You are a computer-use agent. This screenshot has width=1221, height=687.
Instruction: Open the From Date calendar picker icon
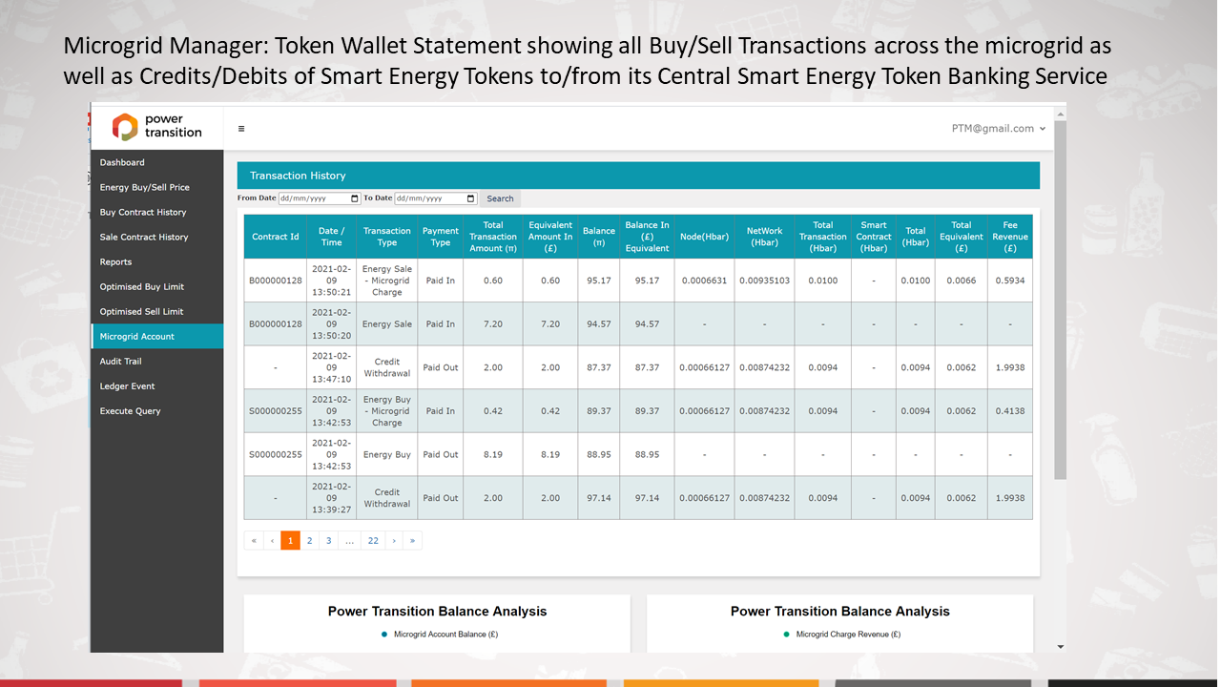(355, 198)
